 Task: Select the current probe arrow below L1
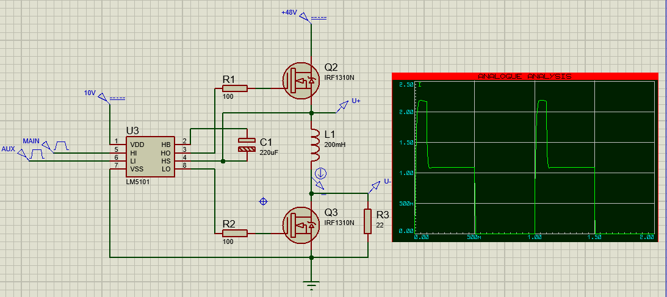tap(320, 174)
